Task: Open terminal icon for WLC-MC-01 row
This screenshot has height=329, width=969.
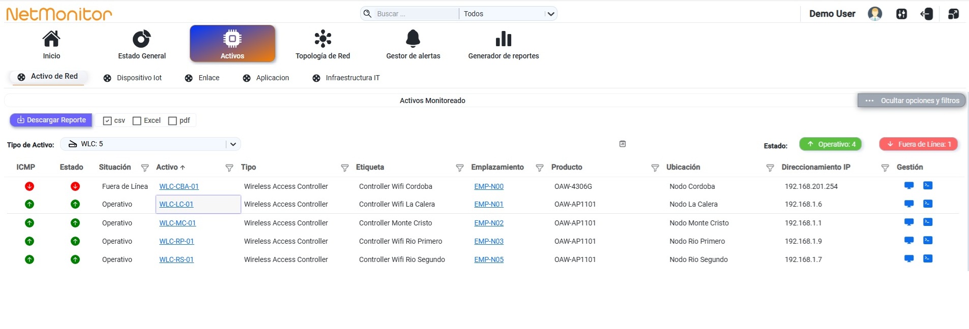Action: [x=928, y=222]
